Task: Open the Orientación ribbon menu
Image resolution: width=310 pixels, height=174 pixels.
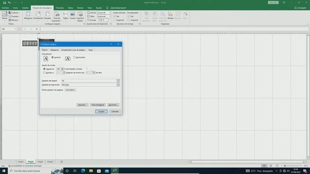Action: click(38, 16)
